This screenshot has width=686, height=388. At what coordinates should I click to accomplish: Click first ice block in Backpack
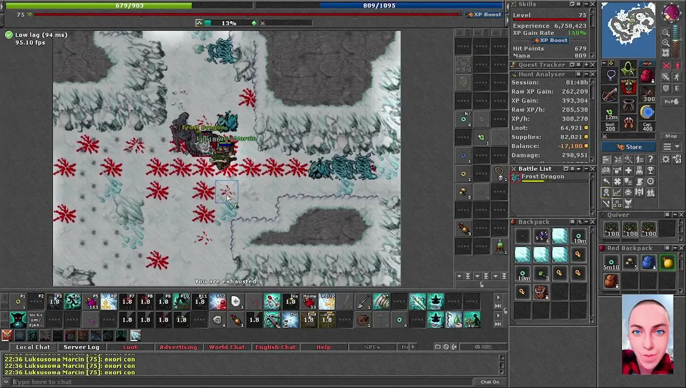(559, 235)
